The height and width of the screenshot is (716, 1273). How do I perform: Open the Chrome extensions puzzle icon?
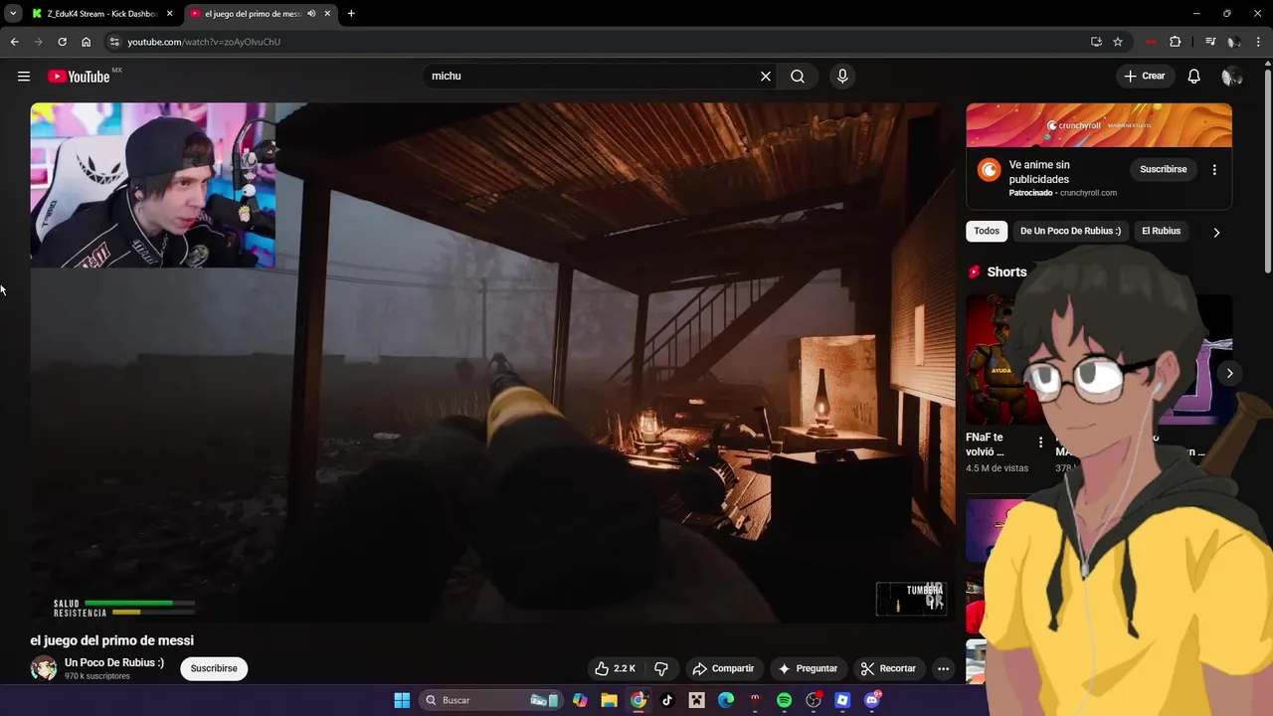click(1176, 42)
